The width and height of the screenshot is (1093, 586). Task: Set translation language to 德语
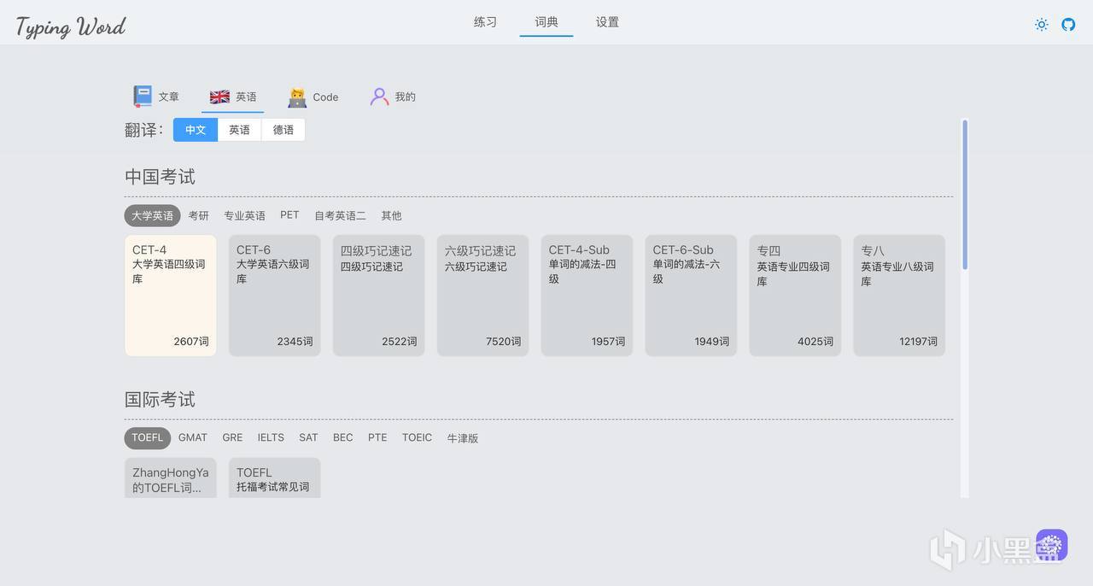(x=283, y=130)
